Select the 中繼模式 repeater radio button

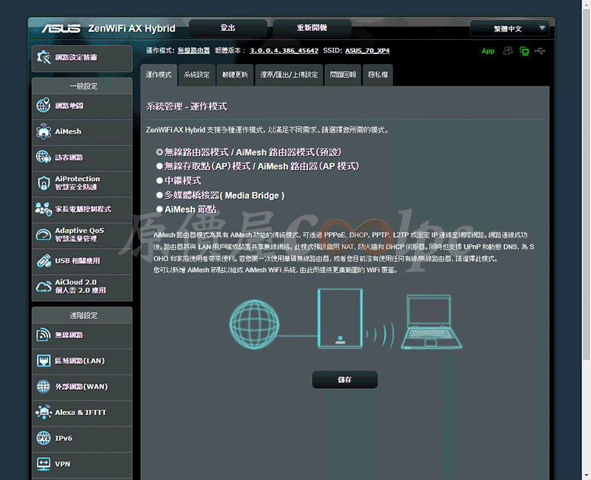coord(160,181)
